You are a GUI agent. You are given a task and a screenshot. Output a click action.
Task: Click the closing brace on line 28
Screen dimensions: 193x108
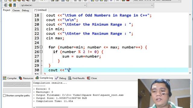click(59, 61)
